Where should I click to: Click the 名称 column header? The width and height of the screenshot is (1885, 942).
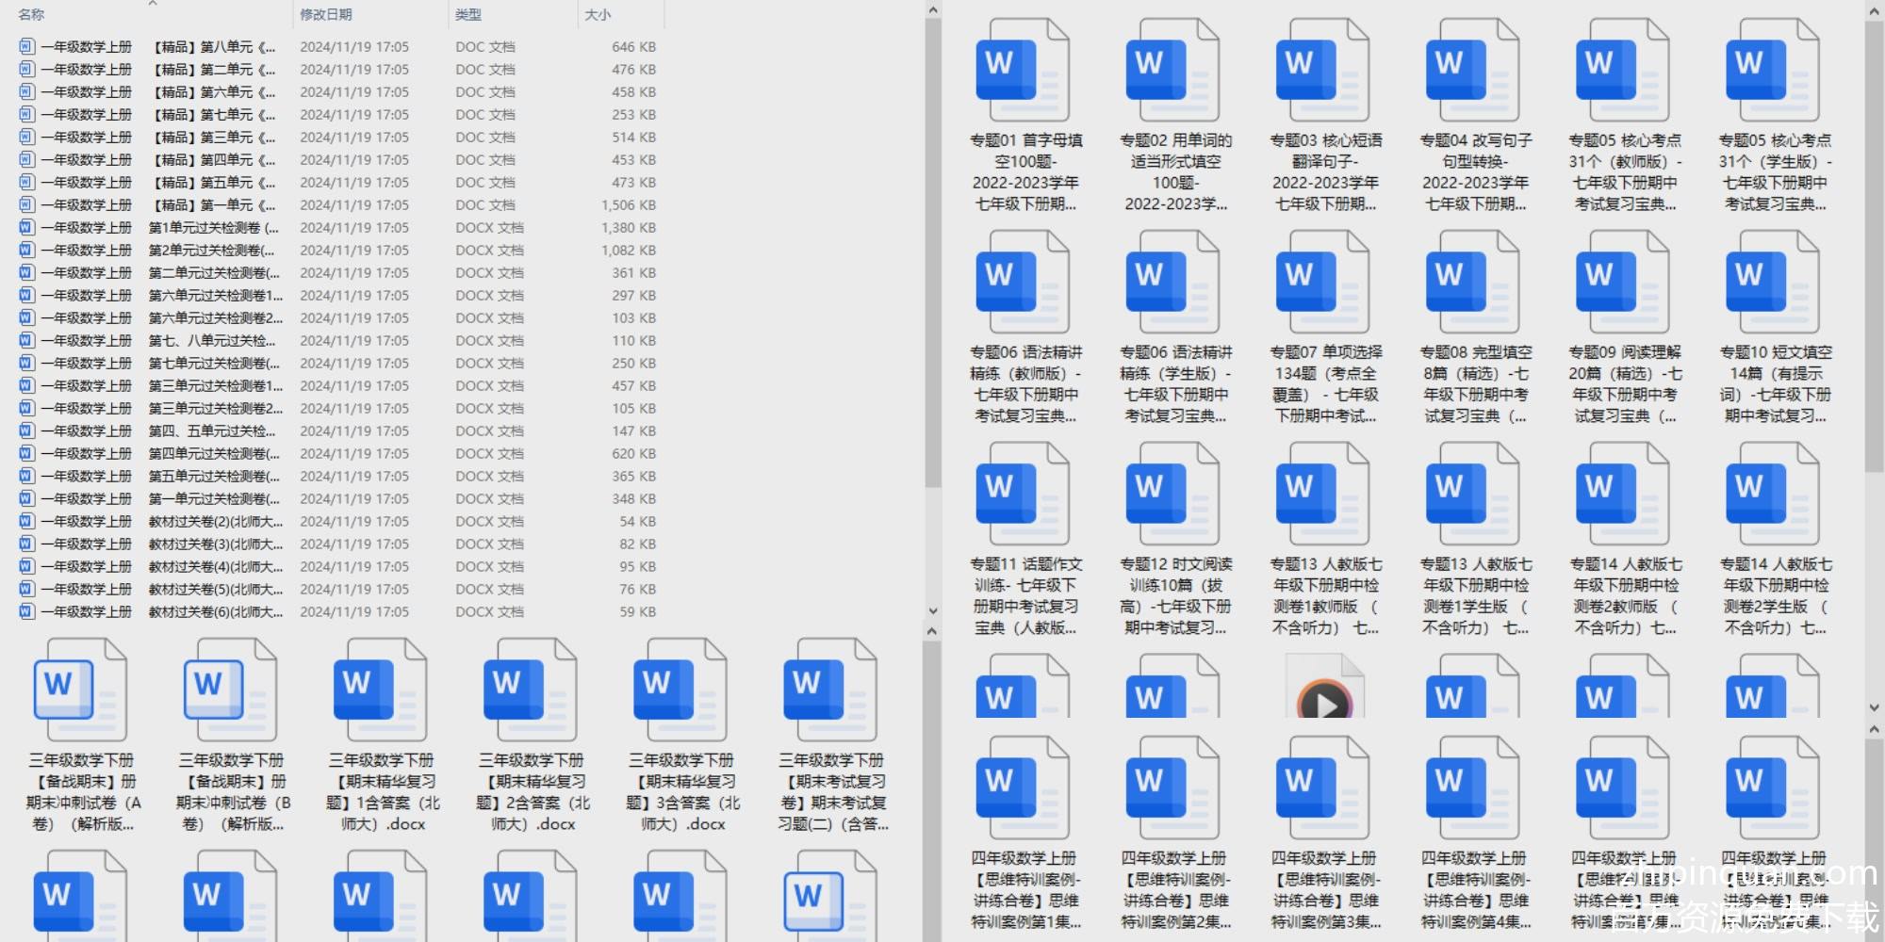(32, 15)
